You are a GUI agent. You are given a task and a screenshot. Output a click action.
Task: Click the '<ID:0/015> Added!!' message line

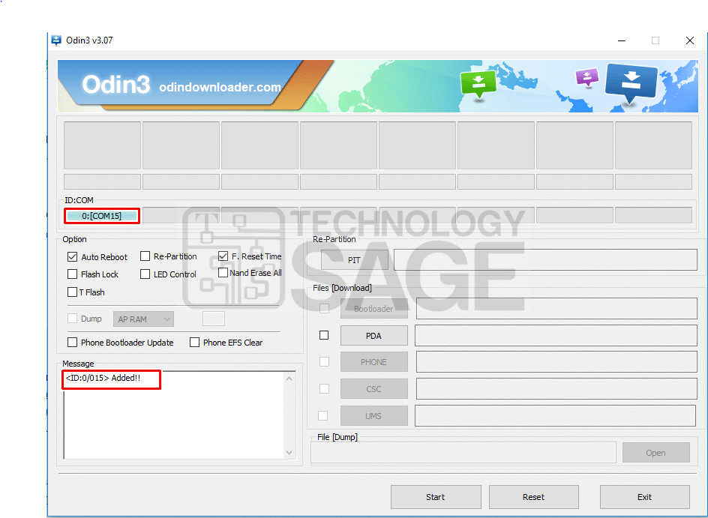click(103, 378)
